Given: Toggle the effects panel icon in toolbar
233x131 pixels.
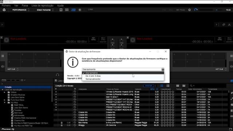Looking at the screenshot, I should click(61, 10).
